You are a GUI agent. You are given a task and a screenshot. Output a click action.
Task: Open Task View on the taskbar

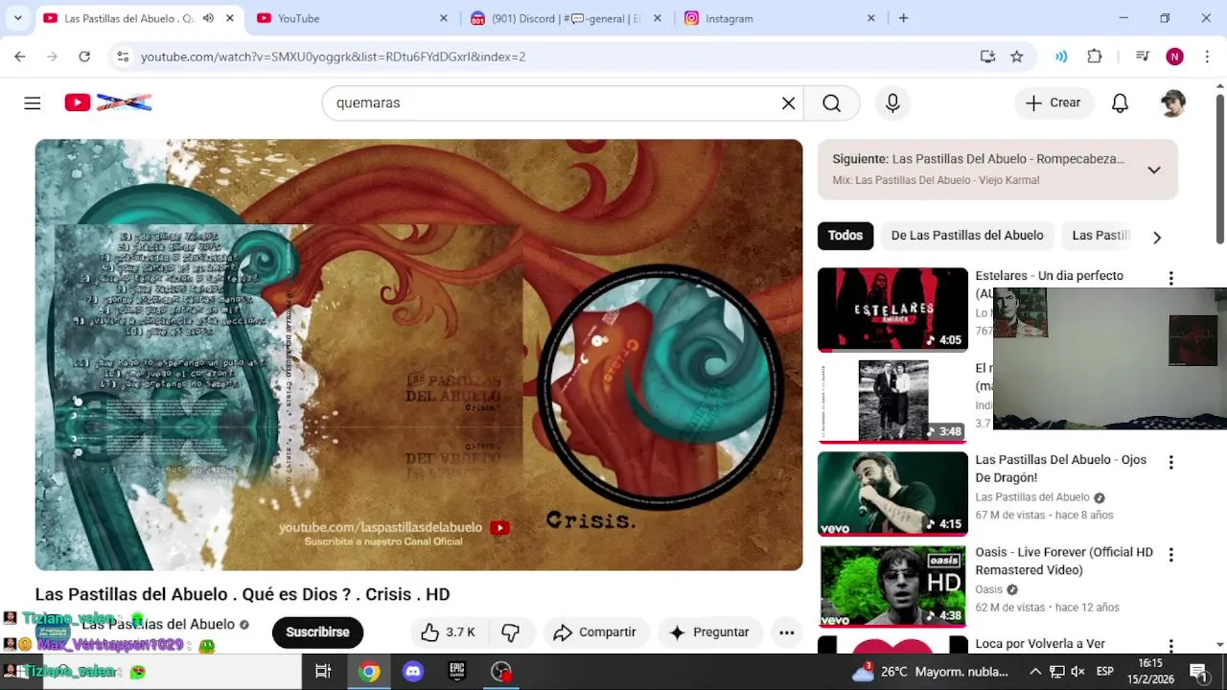[x=323, y=672]
